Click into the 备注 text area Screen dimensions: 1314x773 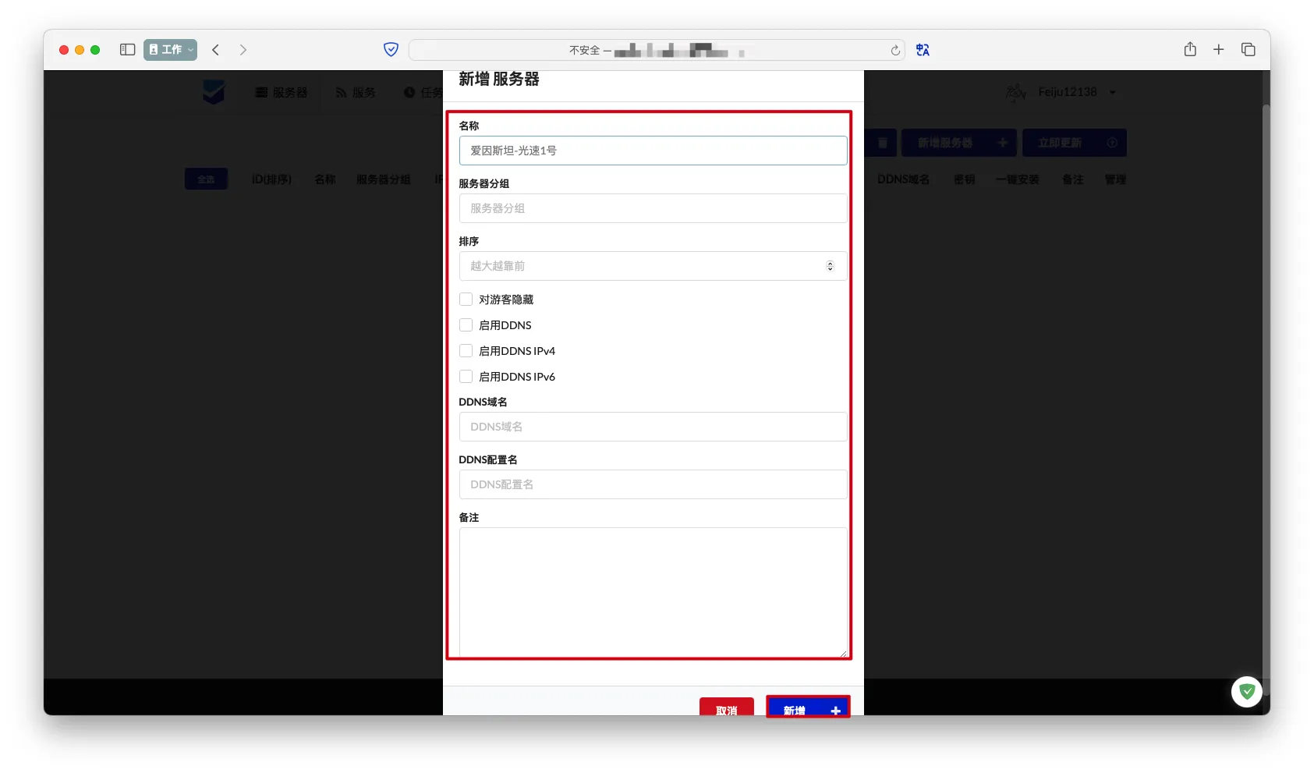[652, 592]
